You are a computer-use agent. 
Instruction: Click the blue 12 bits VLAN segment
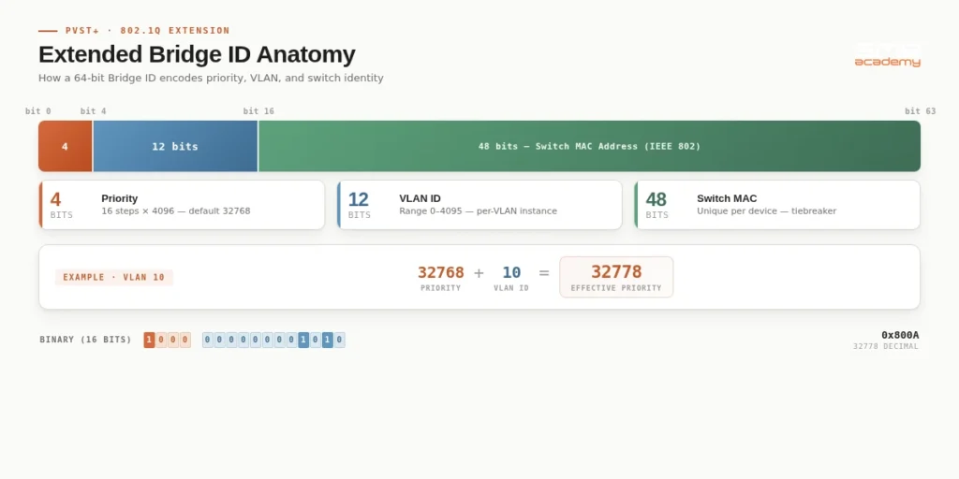pyautogui.click(x=175, y=147)
